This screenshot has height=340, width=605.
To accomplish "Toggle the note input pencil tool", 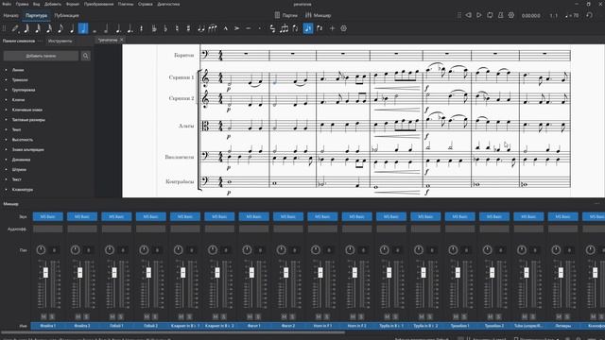I will click(x=15, y=28).
